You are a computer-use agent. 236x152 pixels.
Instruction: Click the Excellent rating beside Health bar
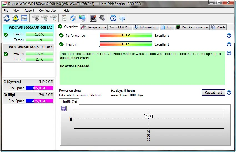162,44
